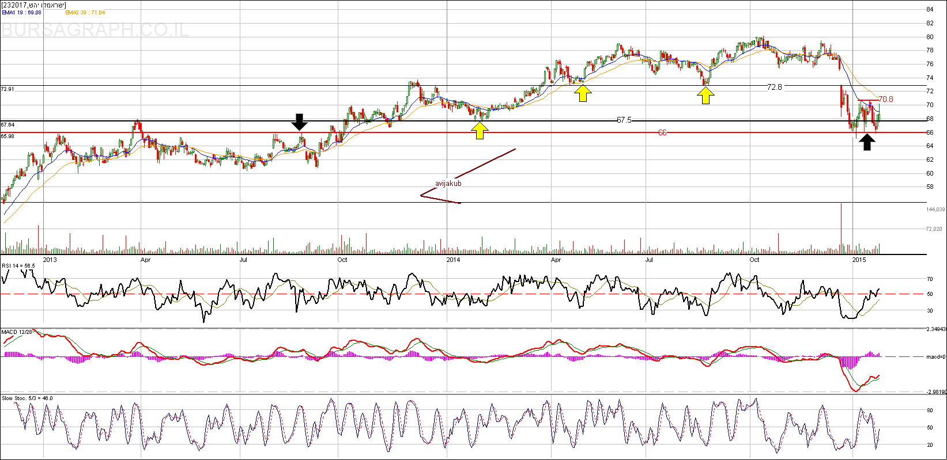Click the "60" price axis label
Screen dimensions: 947x460
click(930, 173)
